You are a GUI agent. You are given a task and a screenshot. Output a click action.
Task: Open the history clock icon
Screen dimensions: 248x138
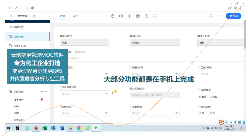tap(146, 16)
